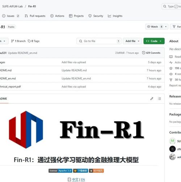This screenshot has height=182, width=181.
Task: Switch README language to EN
Action: [83, 179]
